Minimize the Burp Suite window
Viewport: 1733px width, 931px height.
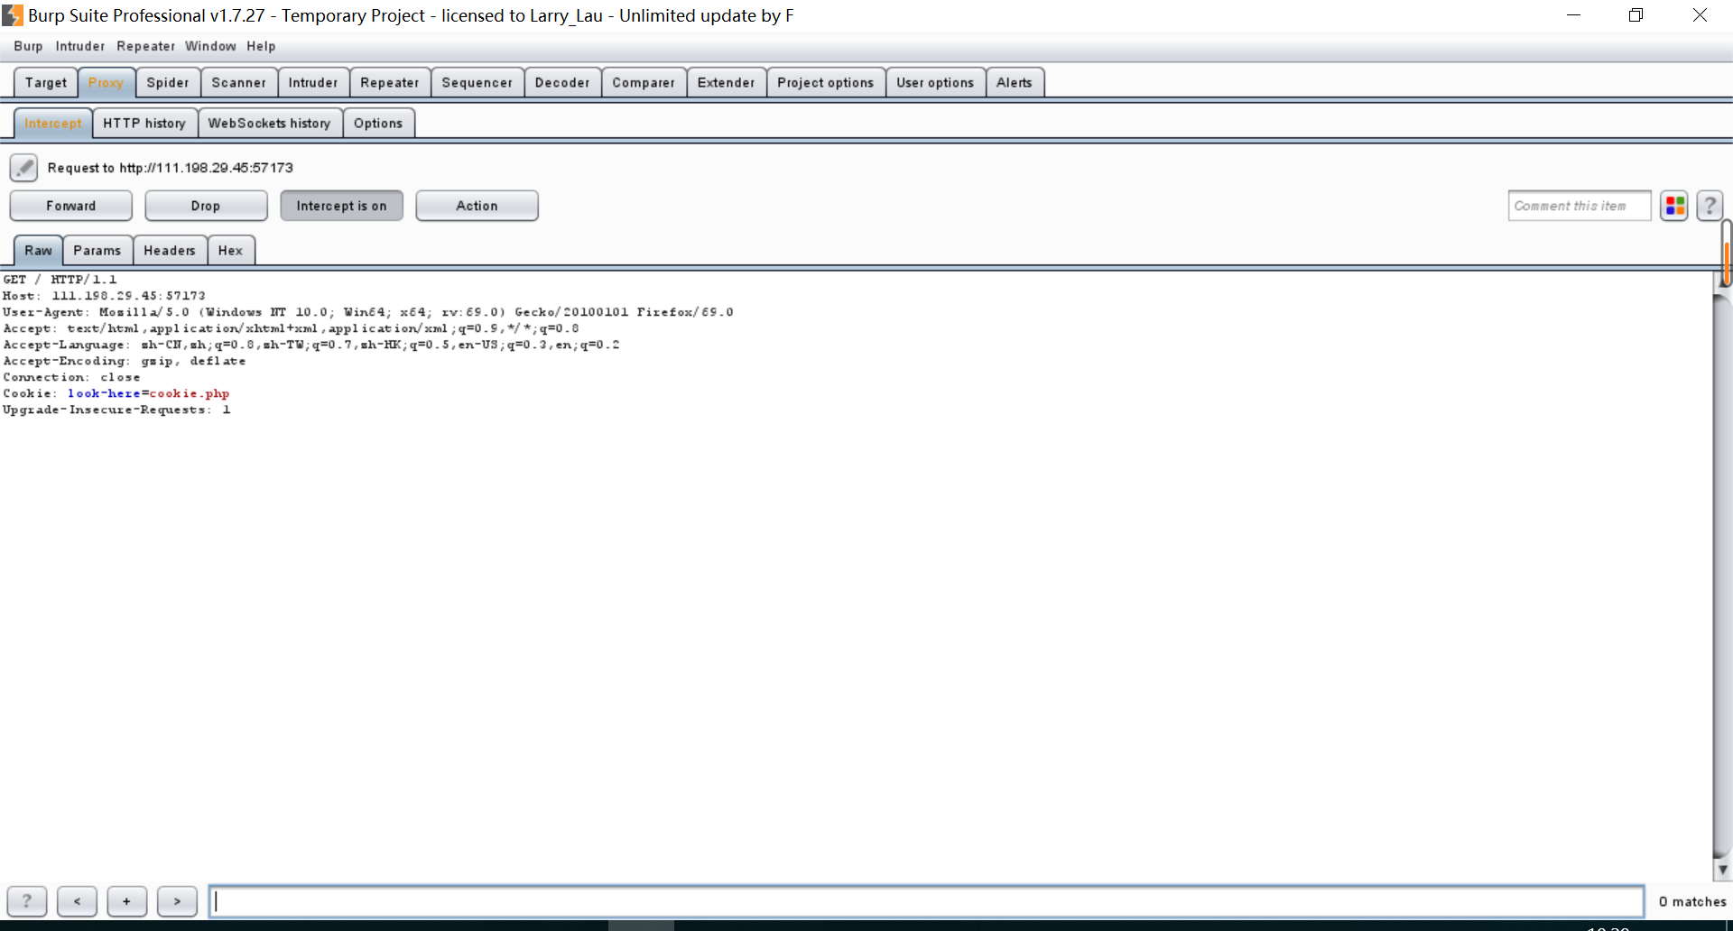(1573, 15)
